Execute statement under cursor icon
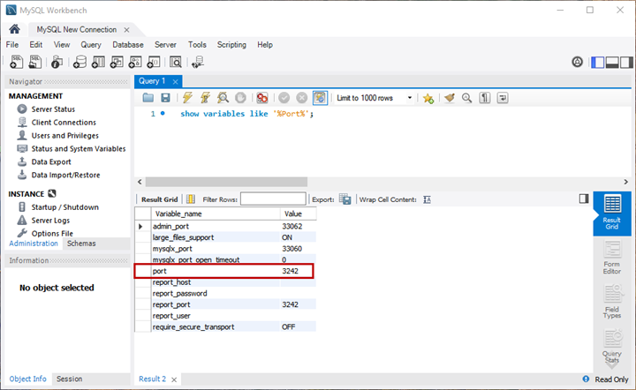 (205, 98)
